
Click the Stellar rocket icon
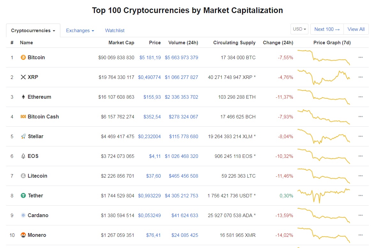click(23, 136)
